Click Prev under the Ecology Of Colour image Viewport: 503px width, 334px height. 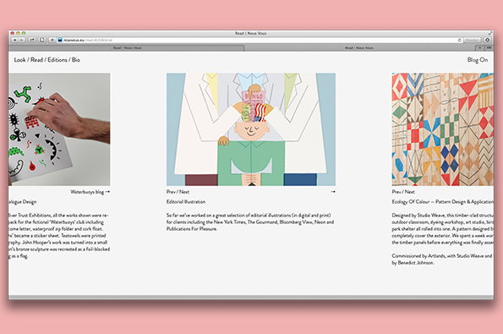click(x=396, y=192)
